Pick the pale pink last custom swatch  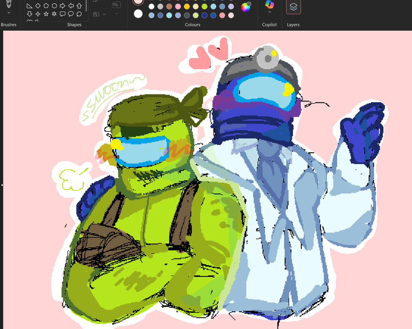[x=231, y=15]
